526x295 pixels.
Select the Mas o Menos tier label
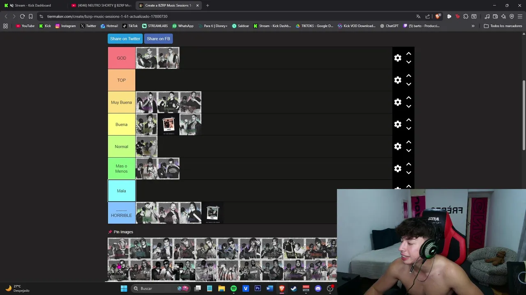(x=122, y=169)
